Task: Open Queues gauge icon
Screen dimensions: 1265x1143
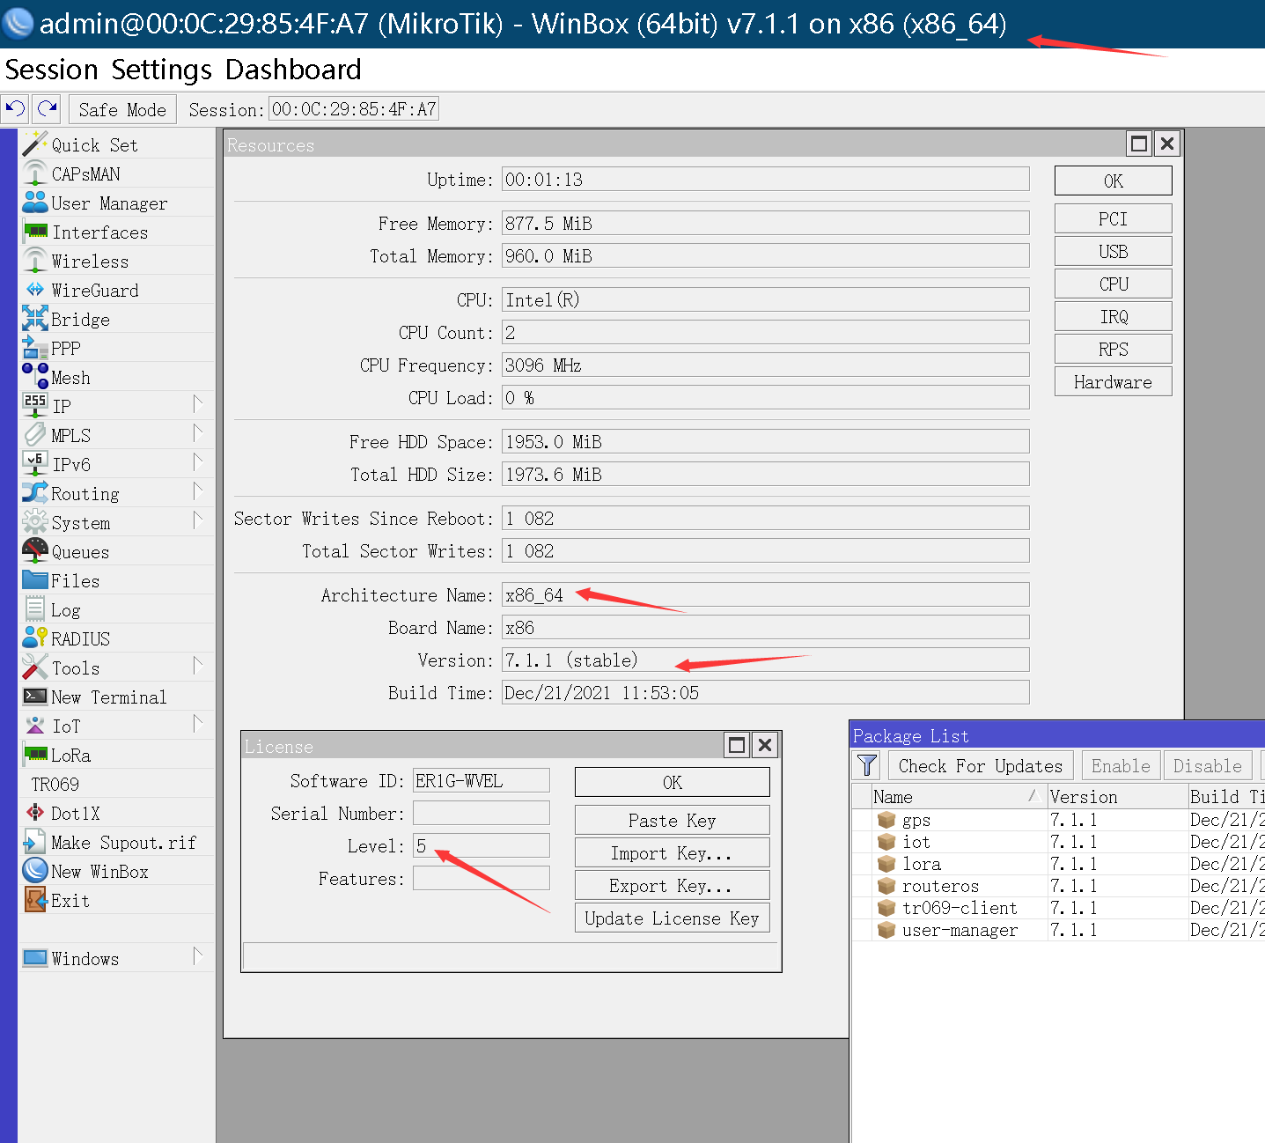Action: (34, 551)
